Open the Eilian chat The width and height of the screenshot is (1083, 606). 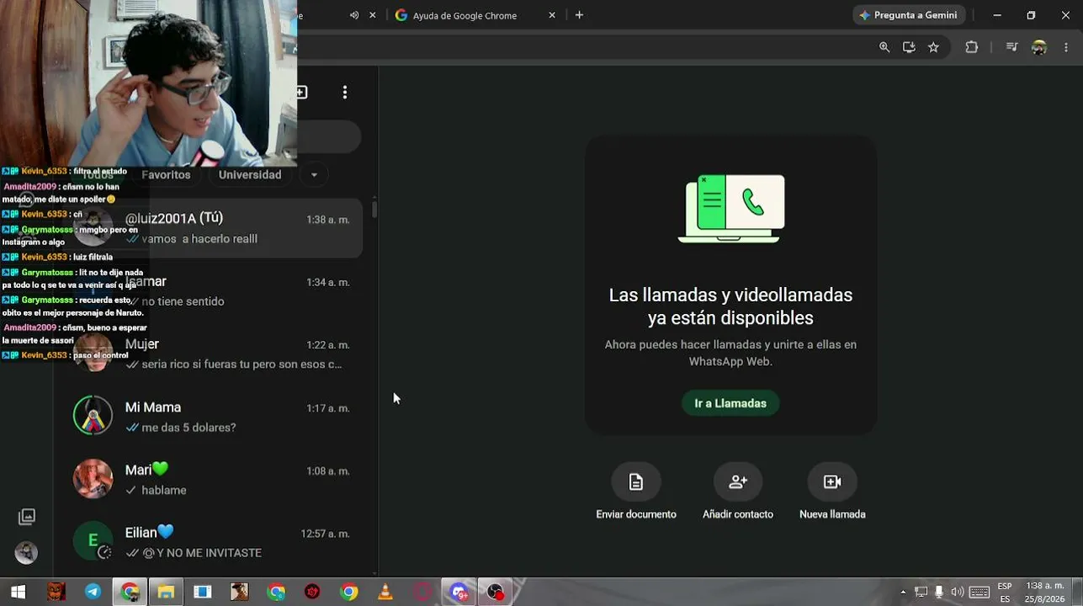point(213,542)
